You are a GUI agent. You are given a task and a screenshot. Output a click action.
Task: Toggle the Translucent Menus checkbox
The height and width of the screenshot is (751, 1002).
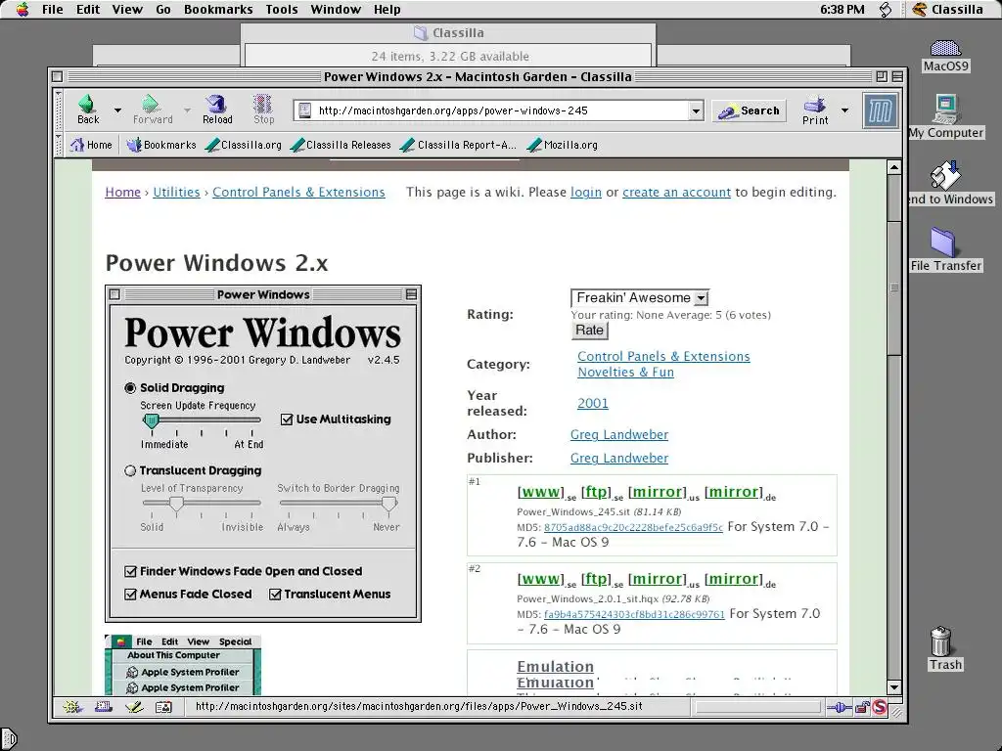tap(275, 594)
